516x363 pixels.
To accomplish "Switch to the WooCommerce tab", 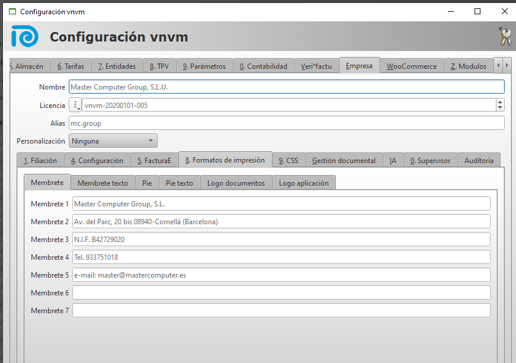I will tap(411, 66).
